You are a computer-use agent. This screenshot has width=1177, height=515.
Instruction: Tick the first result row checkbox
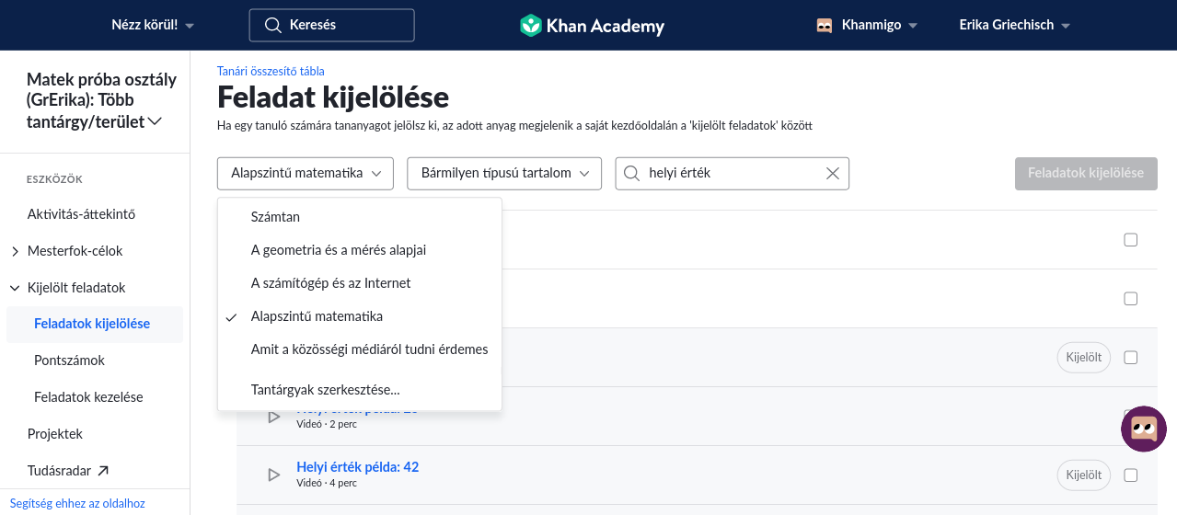[1131, 240]
